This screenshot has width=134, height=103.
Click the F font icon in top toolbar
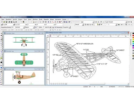101,22
